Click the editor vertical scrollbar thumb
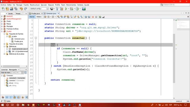 (174, 59)
